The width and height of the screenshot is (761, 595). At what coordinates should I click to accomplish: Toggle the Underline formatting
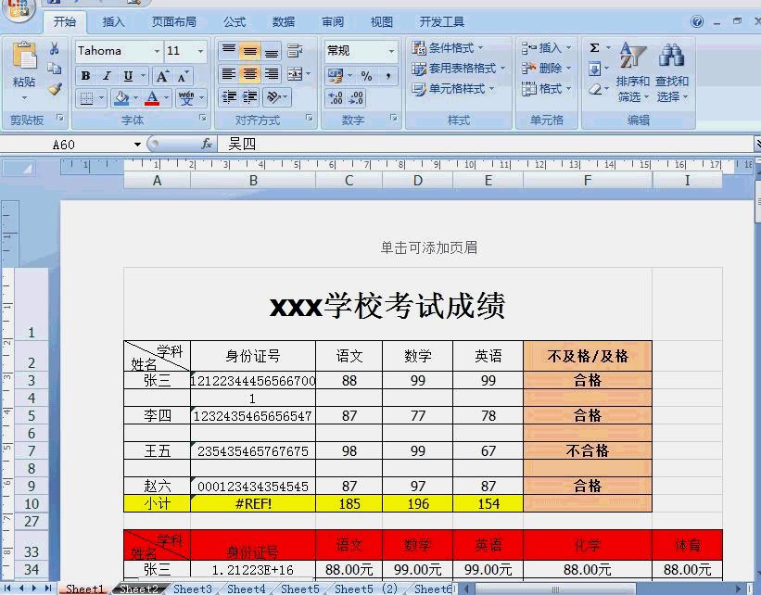pyautogui.click(x=129, y=76)
